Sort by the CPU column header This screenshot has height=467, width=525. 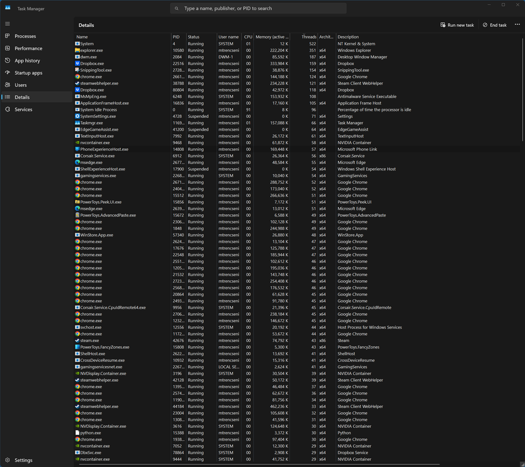click(248, 37)
